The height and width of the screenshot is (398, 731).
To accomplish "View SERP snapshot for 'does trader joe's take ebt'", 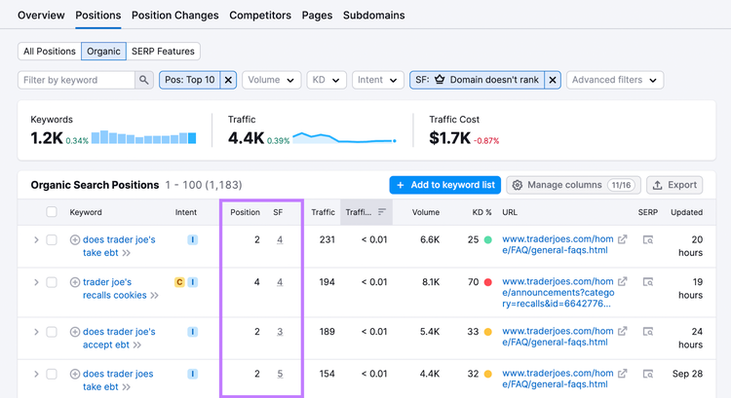I will point(647,239).
